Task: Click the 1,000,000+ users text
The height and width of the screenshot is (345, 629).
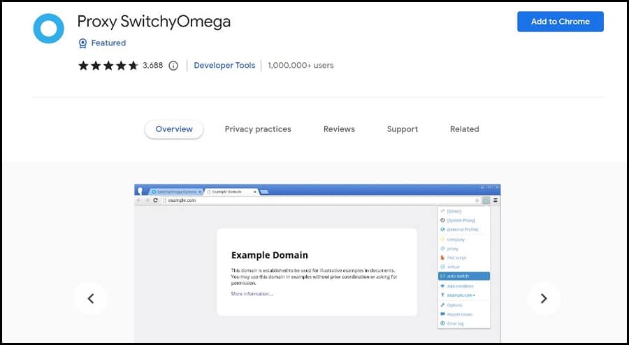Action: tap(301, 66)
